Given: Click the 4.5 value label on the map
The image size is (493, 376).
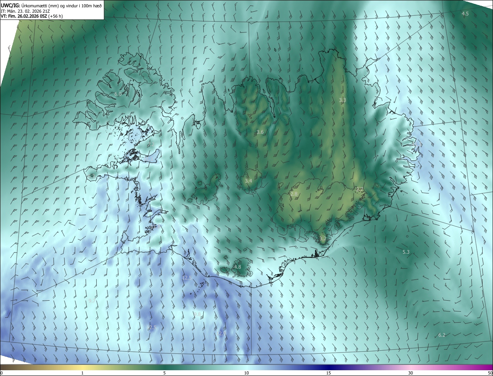Looking at the screenshot, I should pyautogui.click(x=465, y=13).
